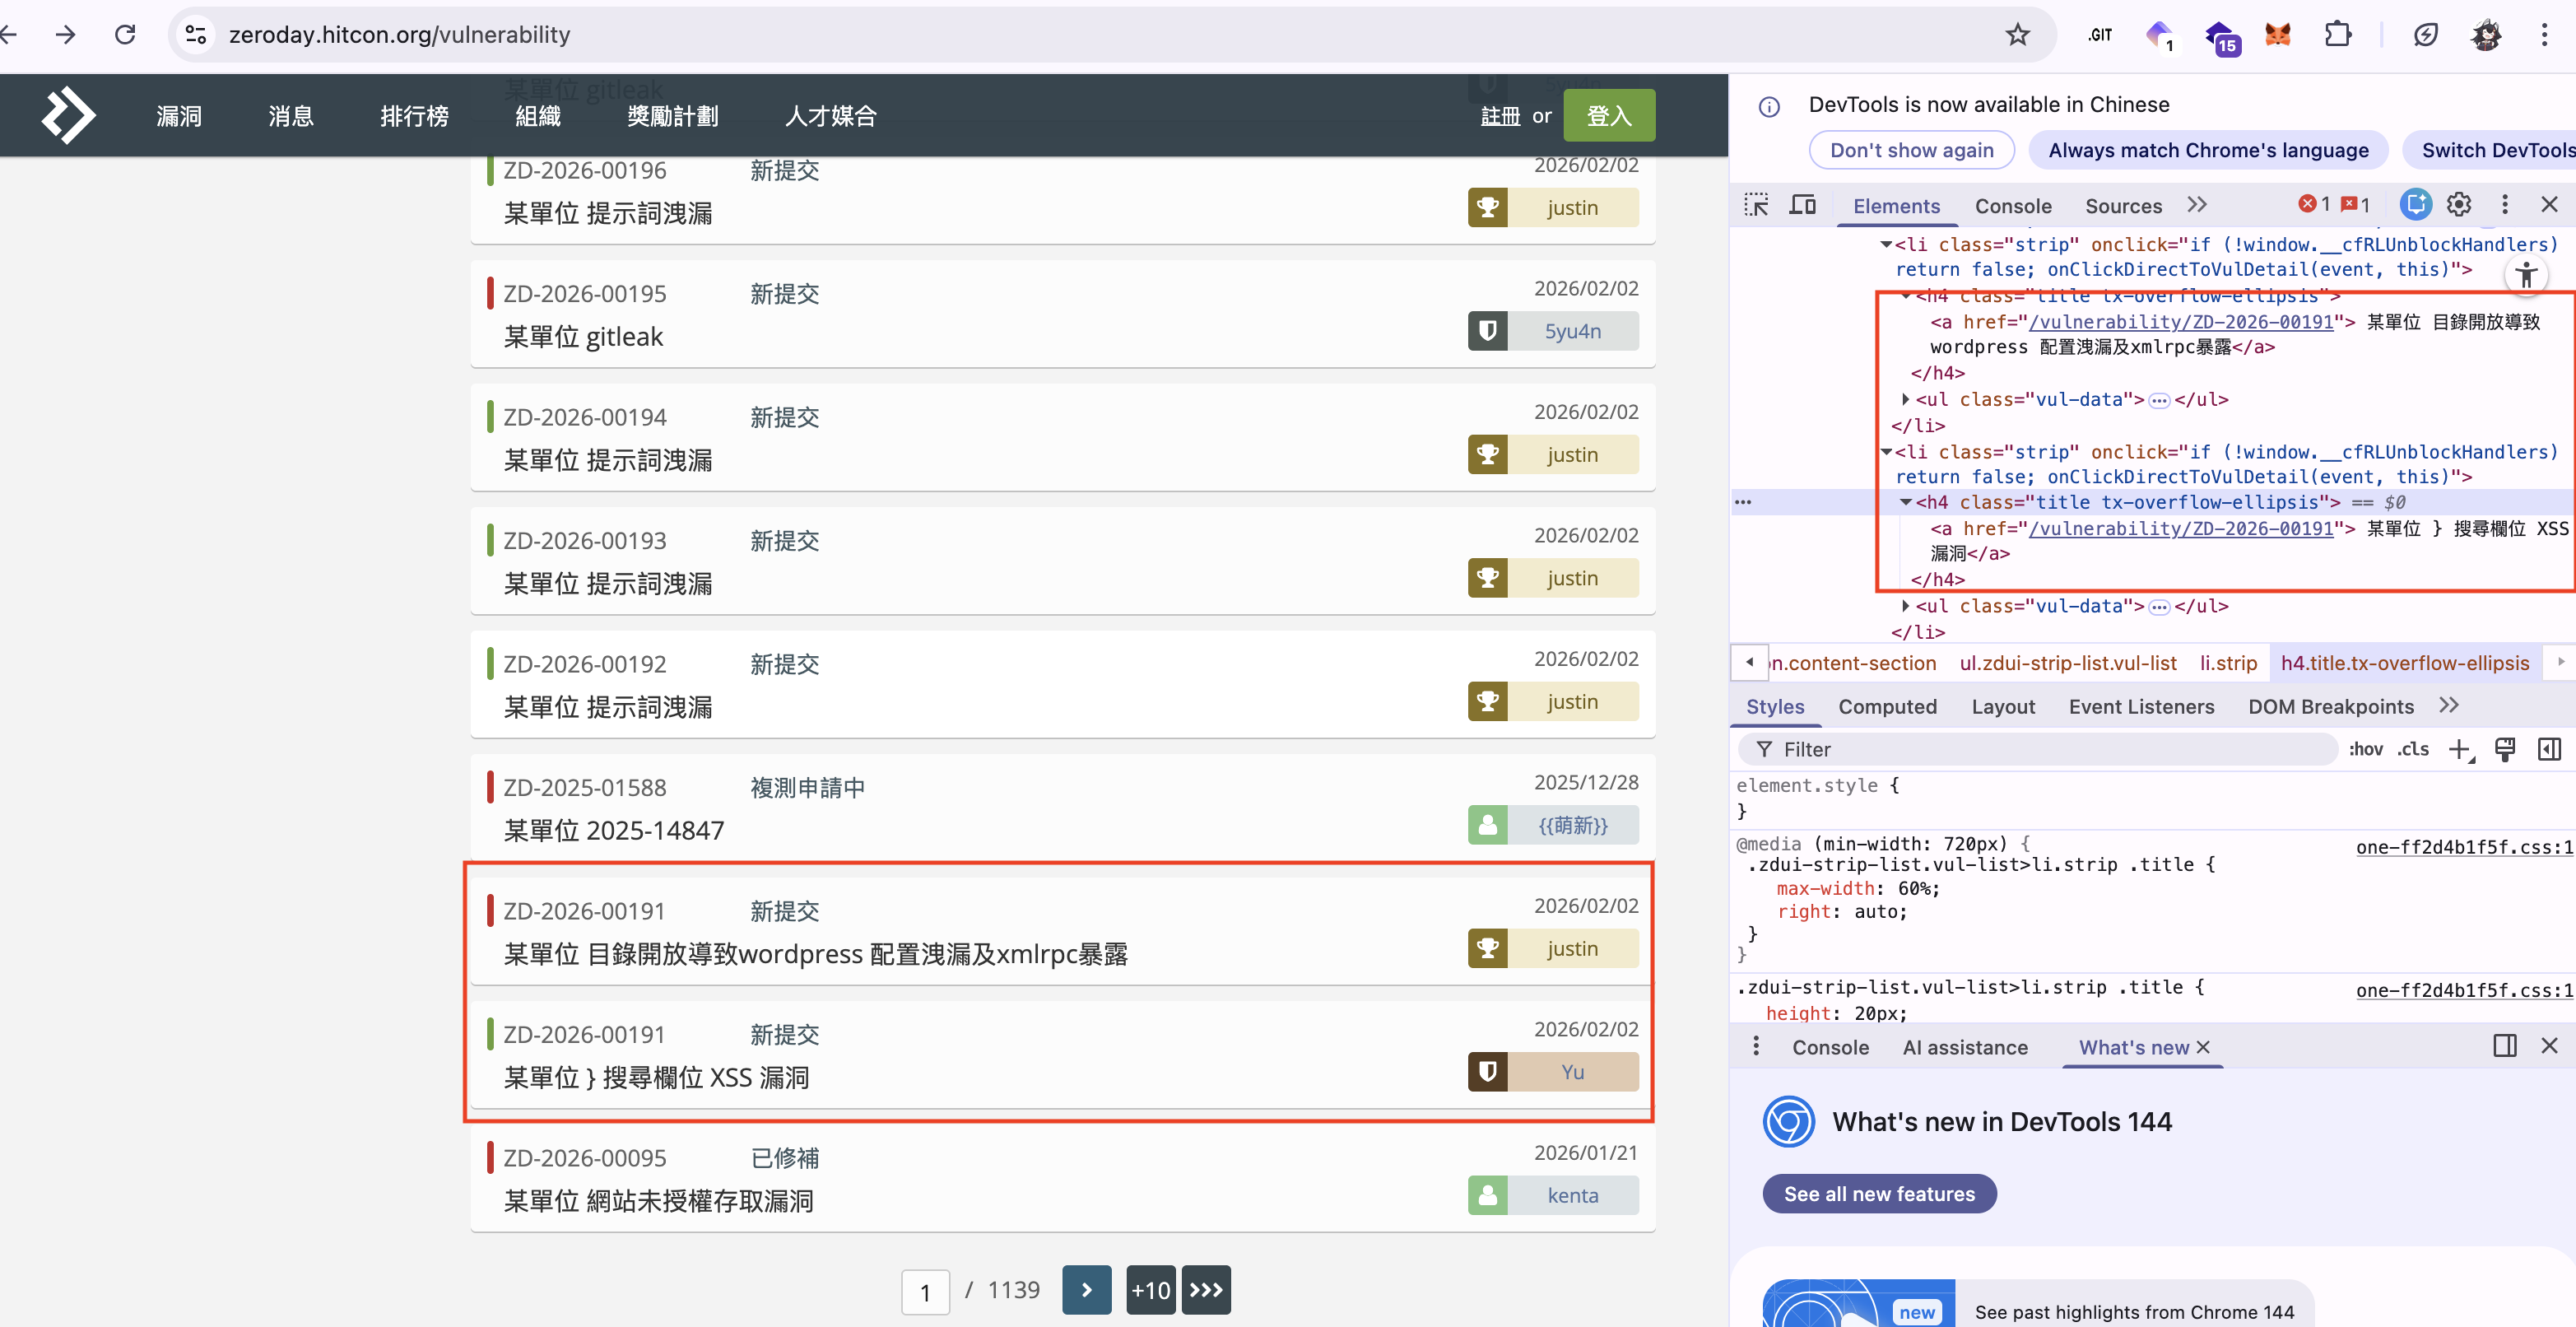Viewport: 2576px width, 1327px height.
Task: Close the DevTools panel
Action: [x=2549, y=205]
